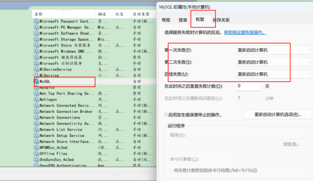313x181 pixels.
Task: Expand the 第二次失败 action dropdown
Action: [274, 62]
